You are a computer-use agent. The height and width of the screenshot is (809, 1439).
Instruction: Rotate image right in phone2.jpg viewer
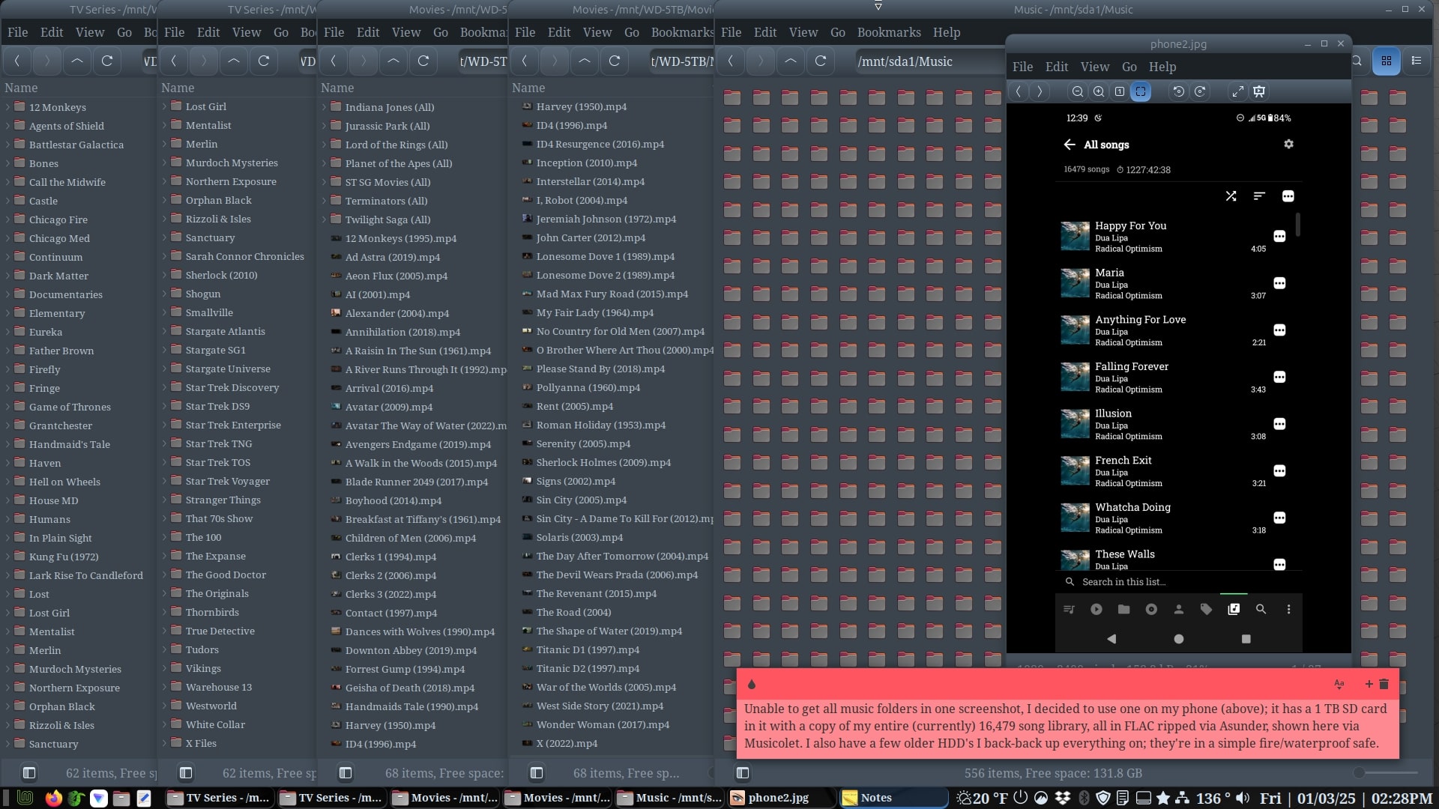click(1200, 91)
